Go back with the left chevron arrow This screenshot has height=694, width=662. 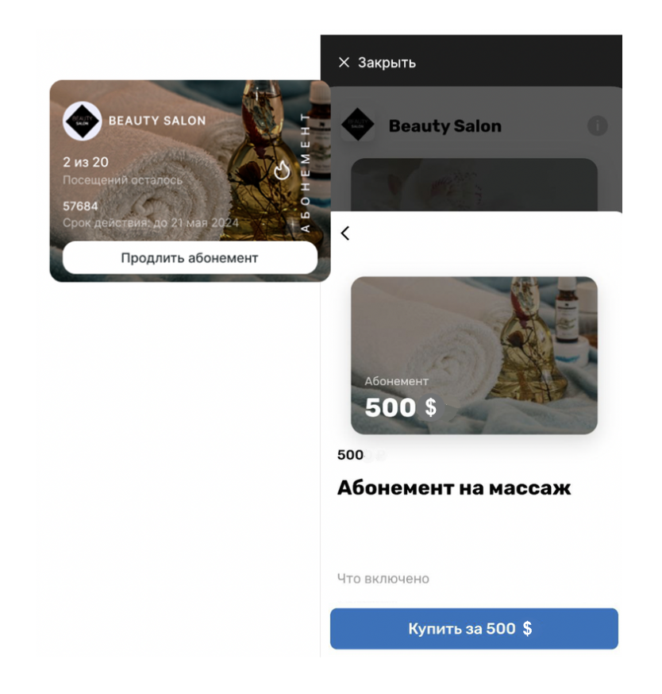[345, 233]
